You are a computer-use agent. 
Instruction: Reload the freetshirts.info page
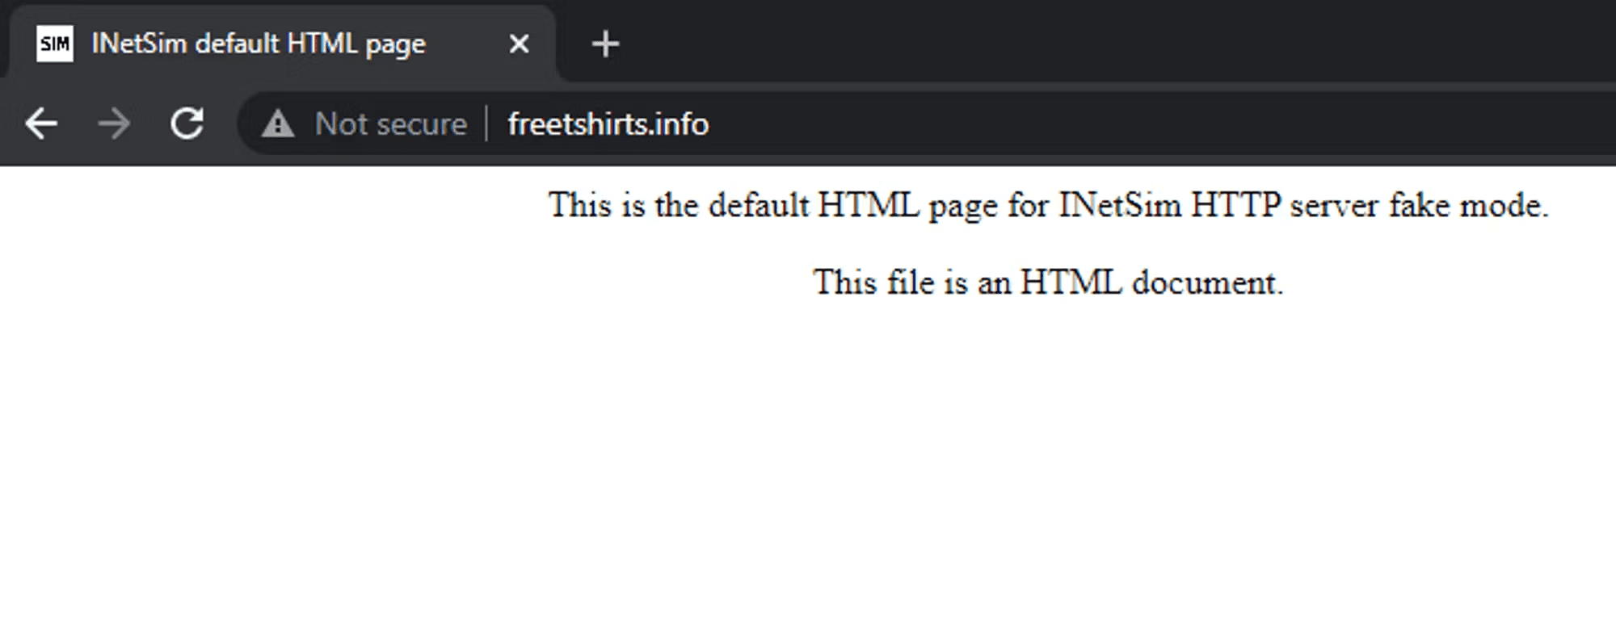coord(187,124)
